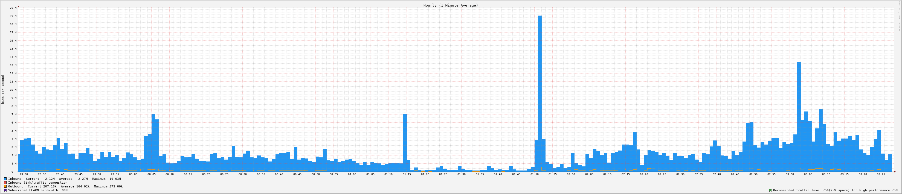Screen dimensions: 902x194
Task: Click the Inbound link/traffic congestion text
Action: click(x=38, y=183)
